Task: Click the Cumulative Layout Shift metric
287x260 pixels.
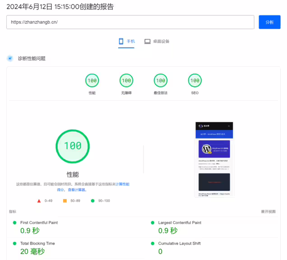Action: point(179,243)
